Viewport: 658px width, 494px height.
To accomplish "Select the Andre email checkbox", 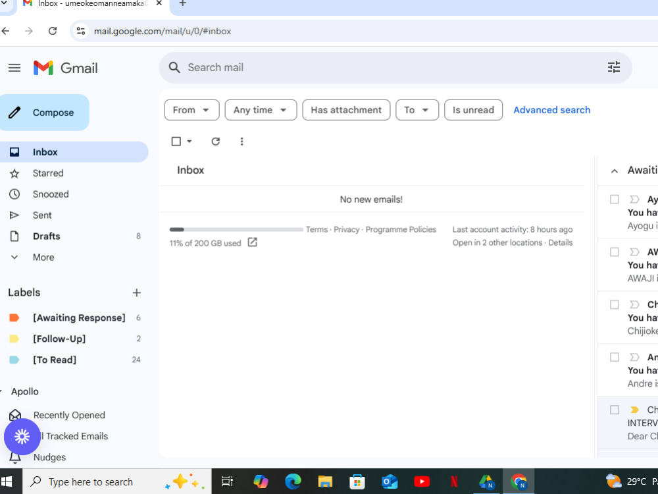I will coord(615,356).
